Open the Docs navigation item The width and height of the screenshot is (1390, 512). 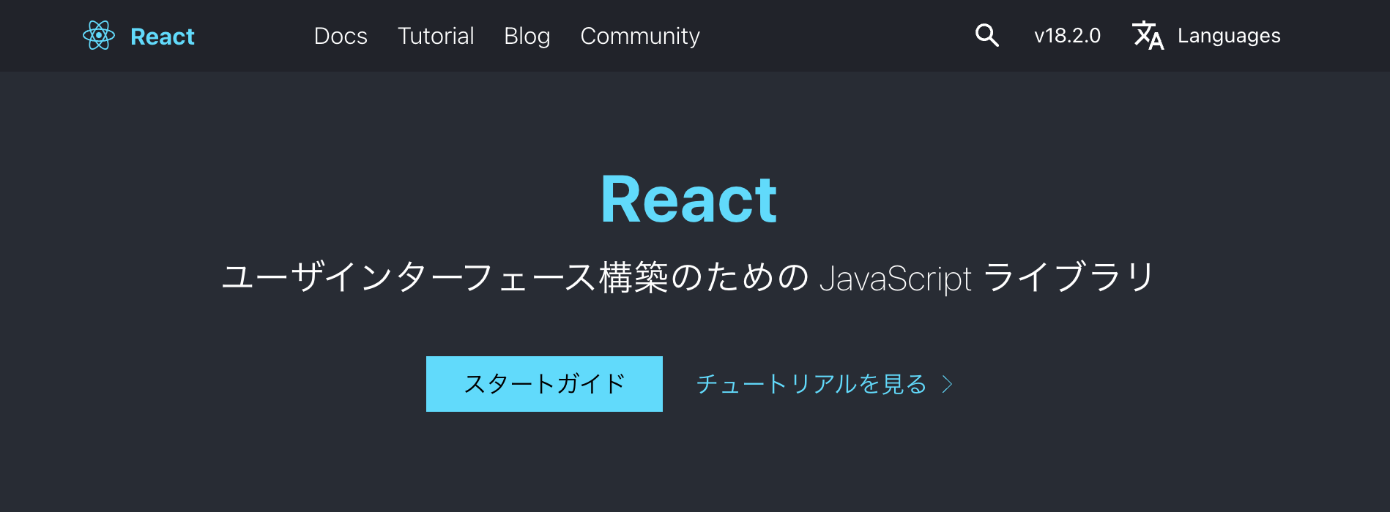point(341,36)
